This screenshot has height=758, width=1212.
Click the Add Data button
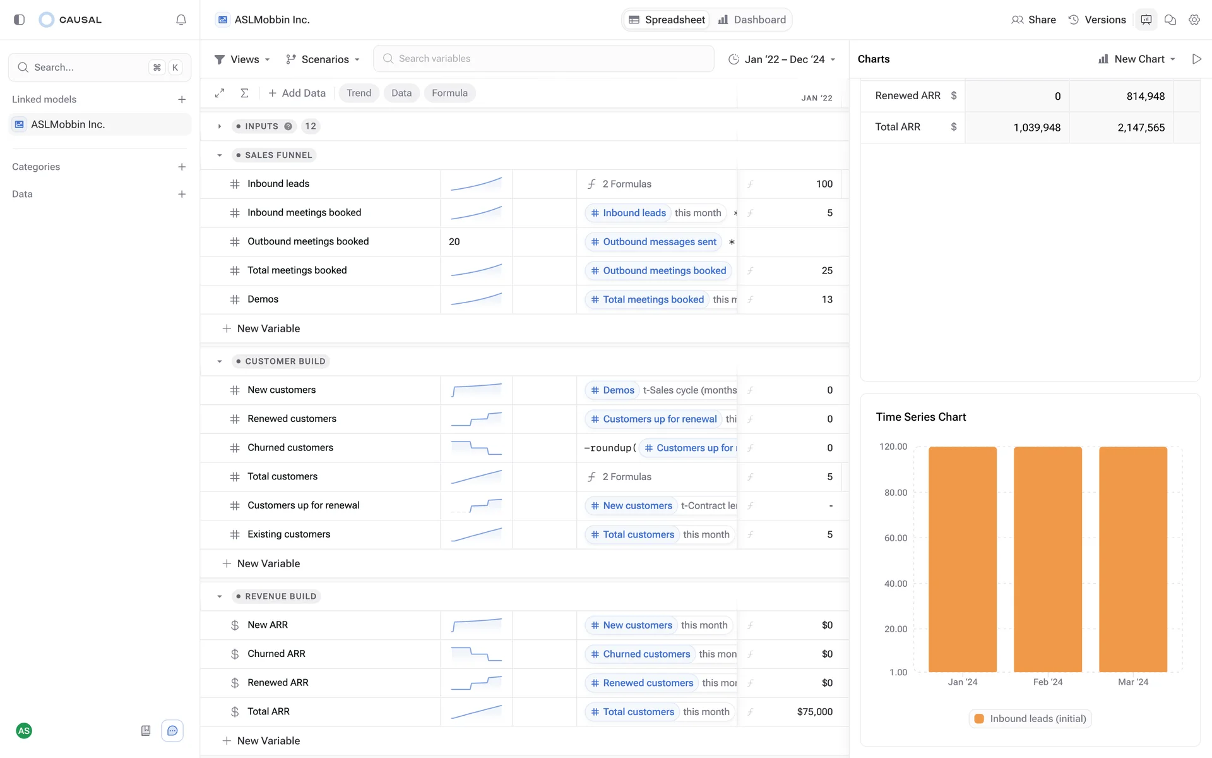point(297,93)
